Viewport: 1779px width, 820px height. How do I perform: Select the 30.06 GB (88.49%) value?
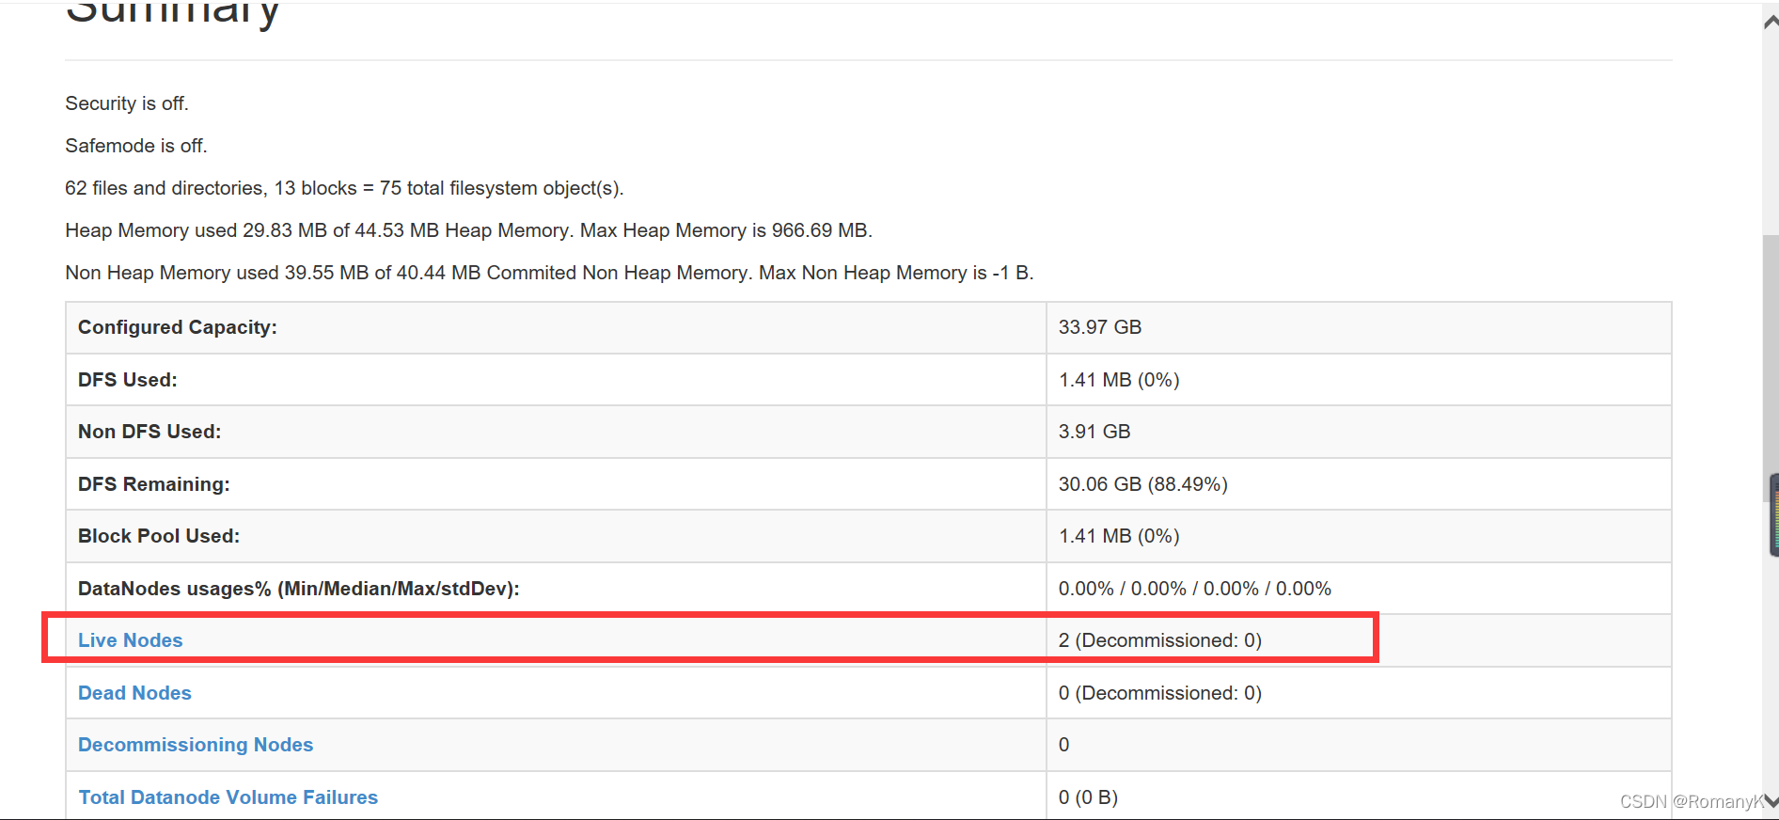click(1143, 484)
